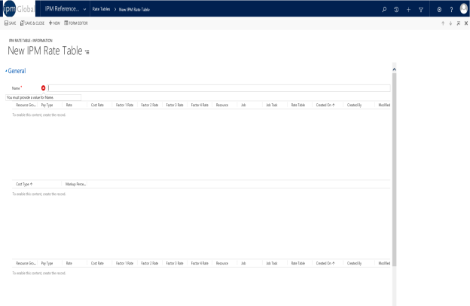
Task: Go to previous record up arrow
Action: (443, 23)
